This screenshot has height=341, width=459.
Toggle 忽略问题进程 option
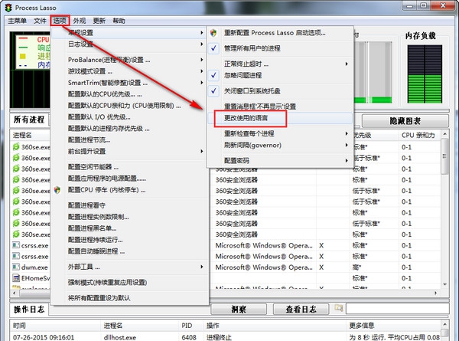(x=213, y=75)
